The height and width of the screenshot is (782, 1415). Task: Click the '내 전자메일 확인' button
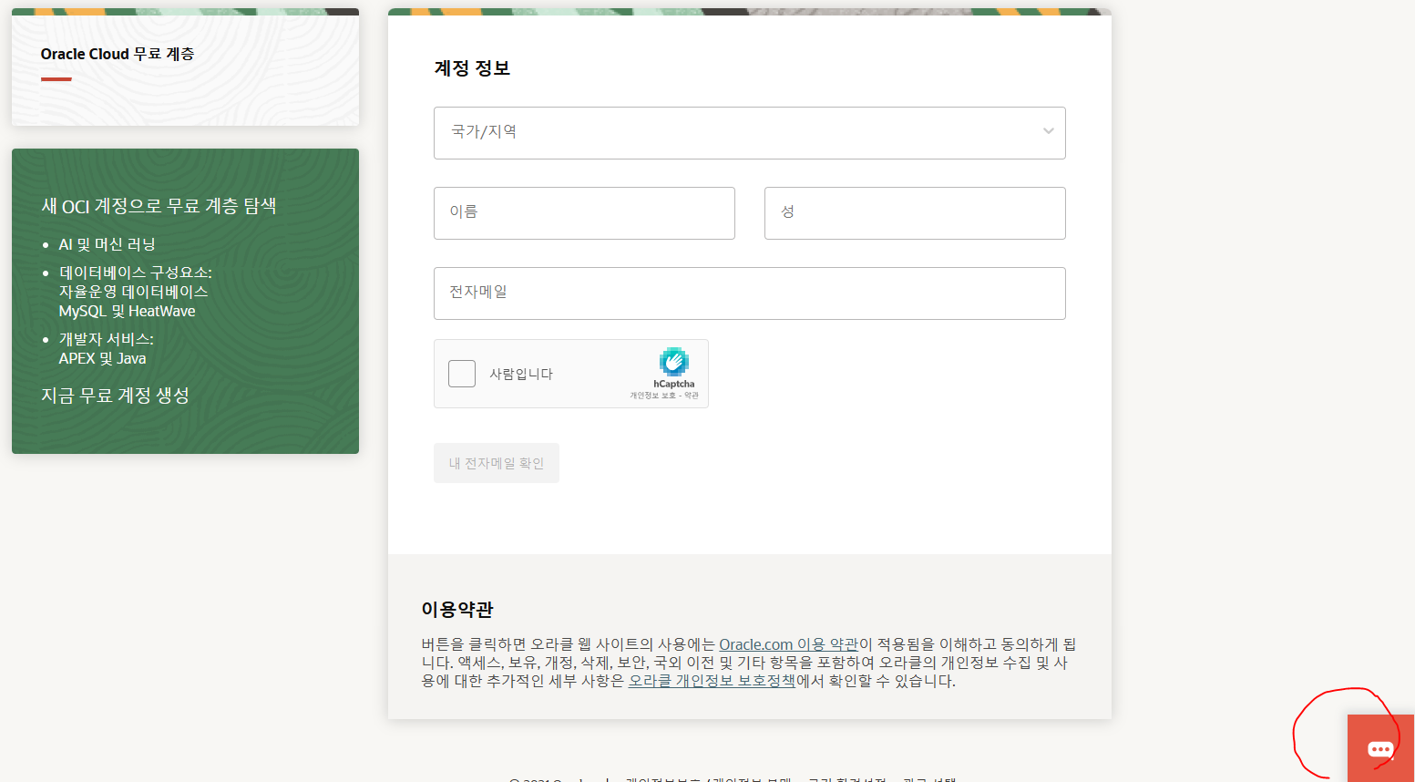[497, 463]
